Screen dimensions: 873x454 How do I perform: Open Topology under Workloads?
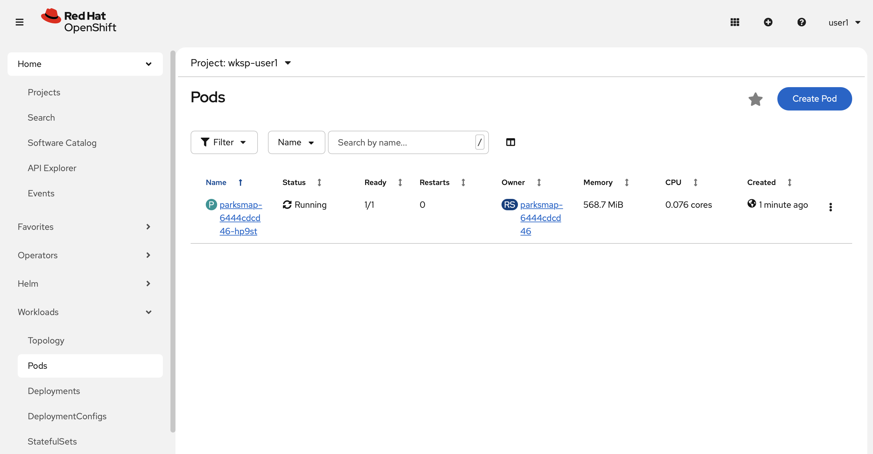coord(46,340)
